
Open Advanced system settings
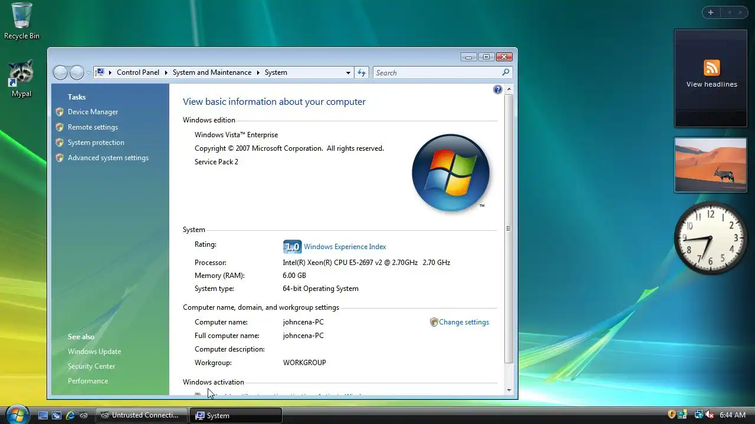[108, 158]
